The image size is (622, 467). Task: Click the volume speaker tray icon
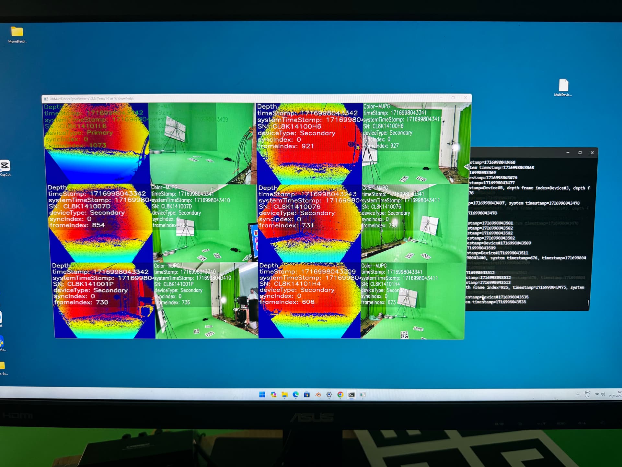point(603,394)
